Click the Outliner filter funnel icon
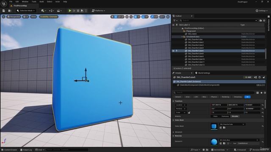Viewport: 271px width, 152px height. click(175, 21)
